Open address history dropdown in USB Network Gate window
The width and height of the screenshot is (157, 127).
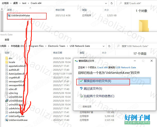tap(104, 46)
